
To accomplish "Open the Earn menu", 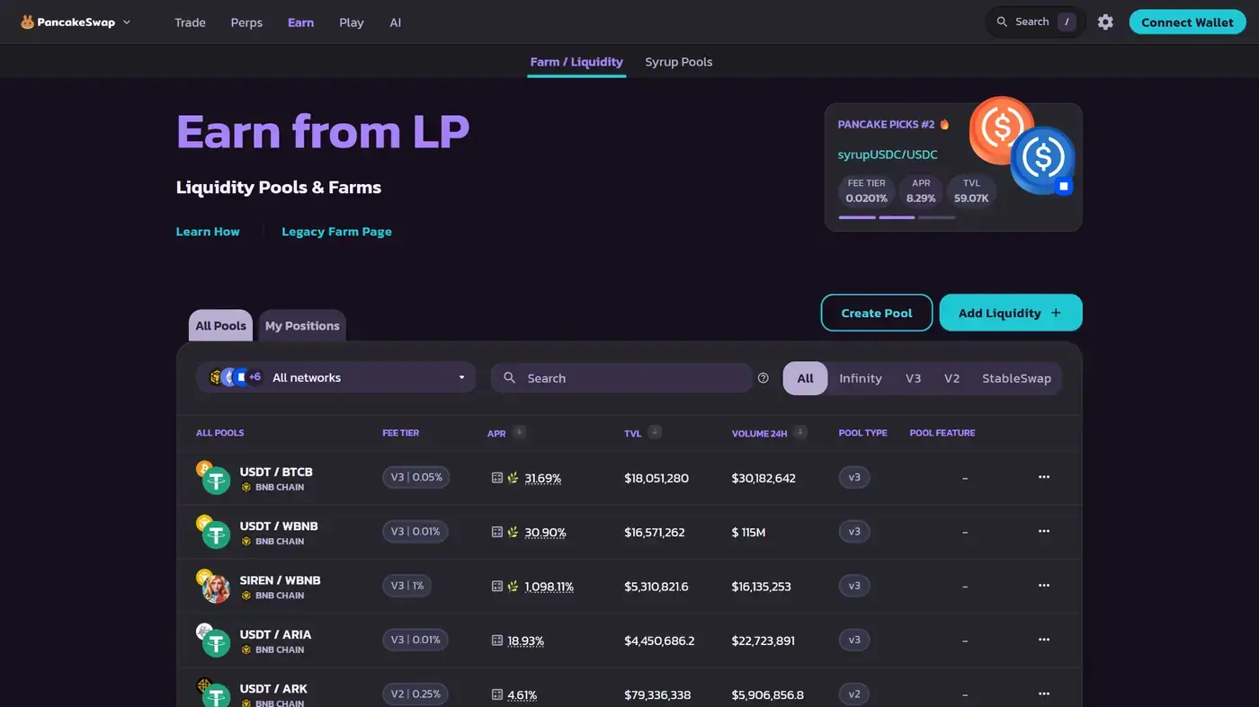I will [300, 22].
